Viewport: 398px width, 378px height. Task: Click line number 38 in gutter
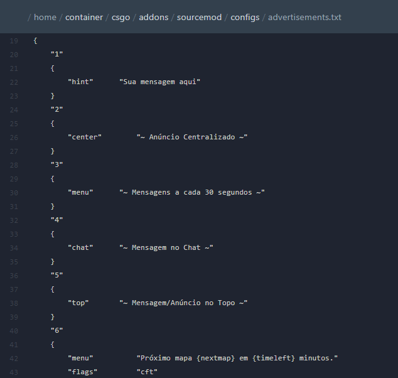(x=14, y=303)
